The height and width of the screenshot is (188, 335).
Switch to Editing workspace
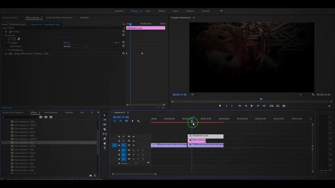click(135, 11)
